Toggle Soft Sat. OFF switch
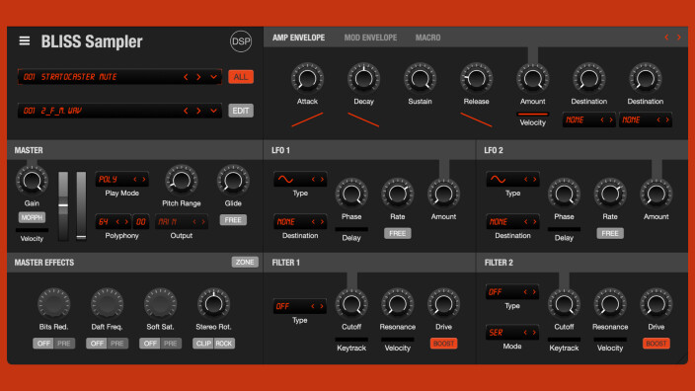The image size is (695, 391). (x=150, y=344)
